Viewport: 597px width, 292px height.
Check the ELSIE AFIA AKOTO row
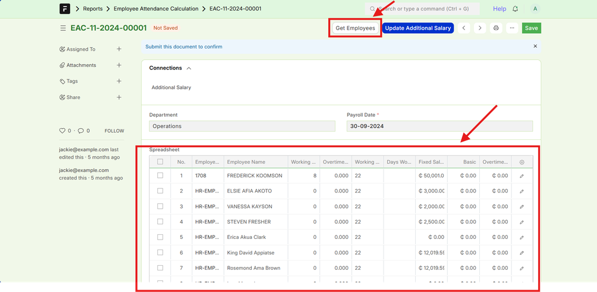(160, 191)
